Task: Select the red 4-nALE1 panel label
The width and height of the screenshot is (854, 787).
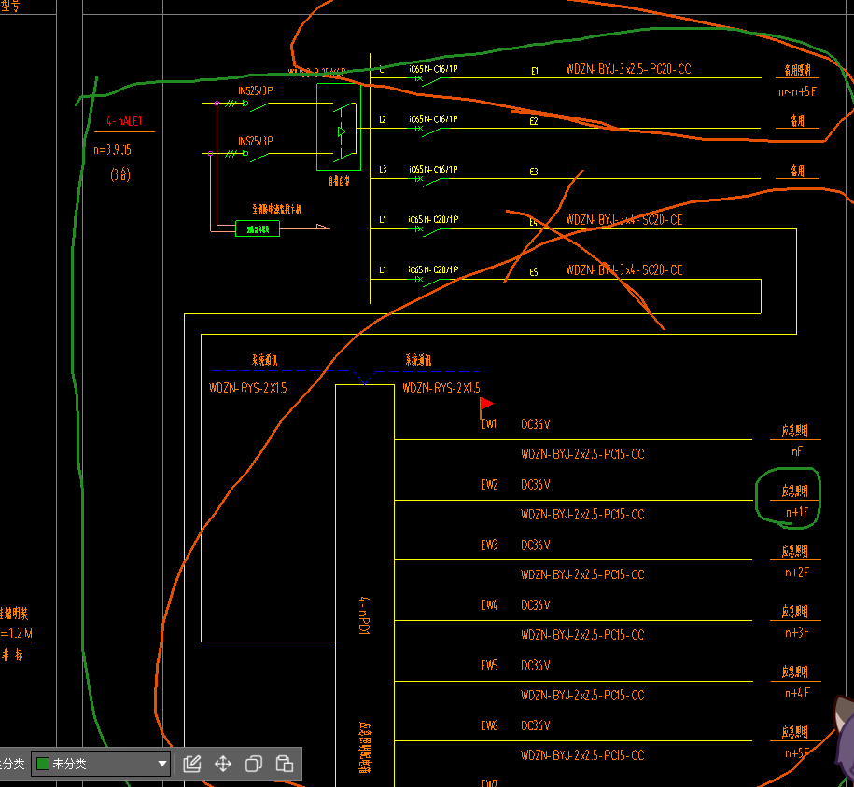Action: (x=124, y=121)
